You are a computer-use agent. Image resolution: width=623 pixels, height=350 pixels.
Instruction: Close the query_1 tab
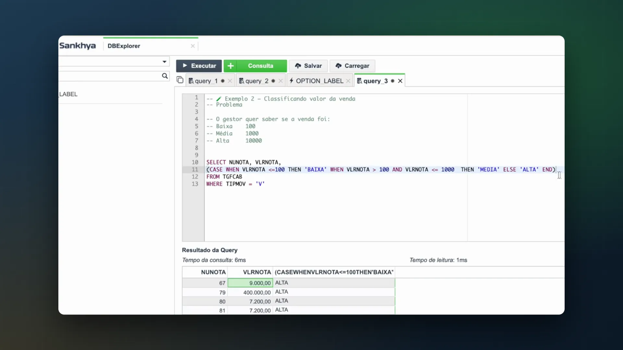point(230,81)
